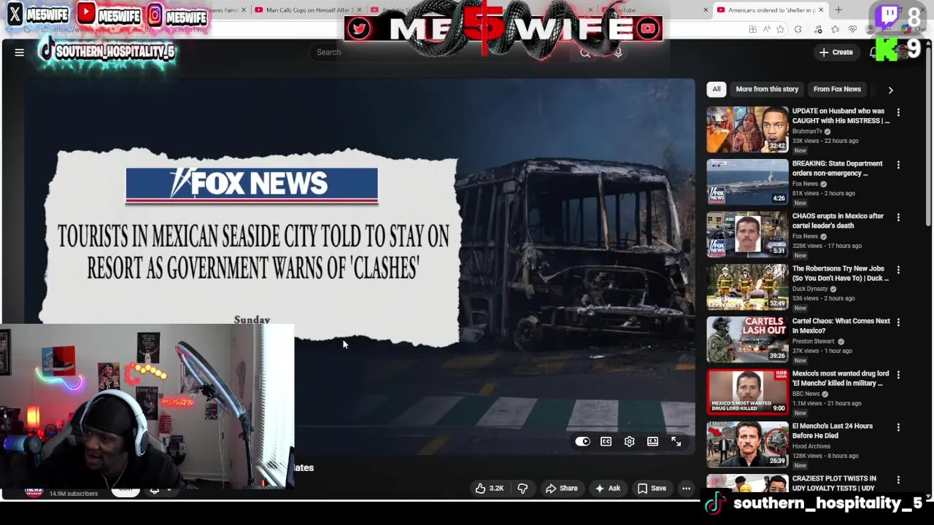Open 'Cartel Chaos: What Comes Next' video
This screenshot has width=934, height=525.
click(841, 326)
